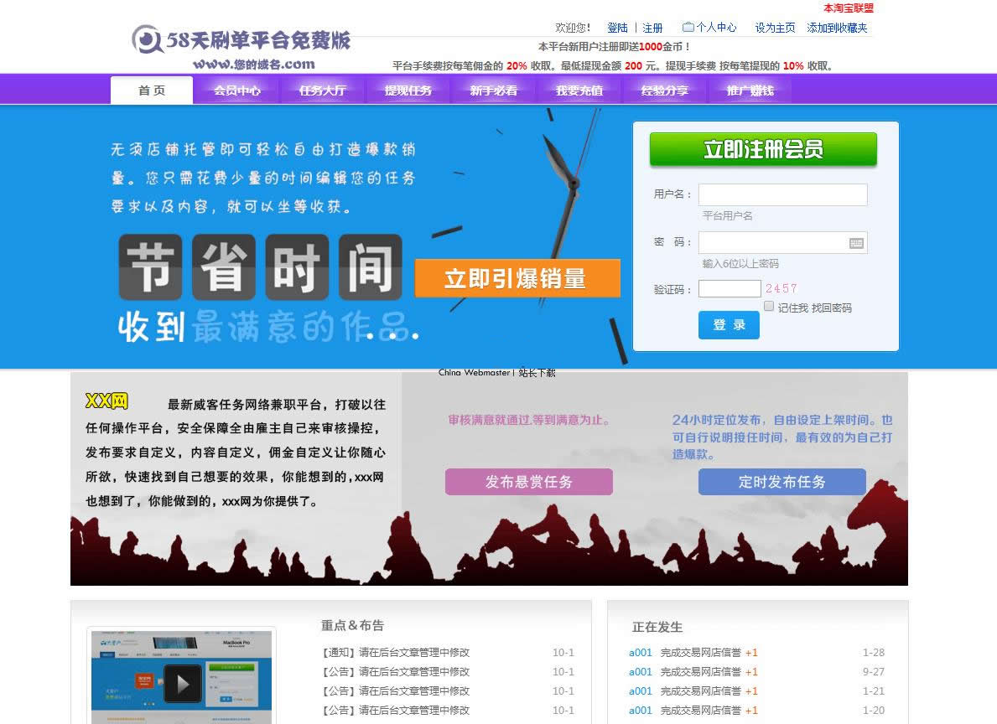This screenshot has height=724, width=997.
Task: Click the 发布悬赏任务 button
Action: pos(529,482)
